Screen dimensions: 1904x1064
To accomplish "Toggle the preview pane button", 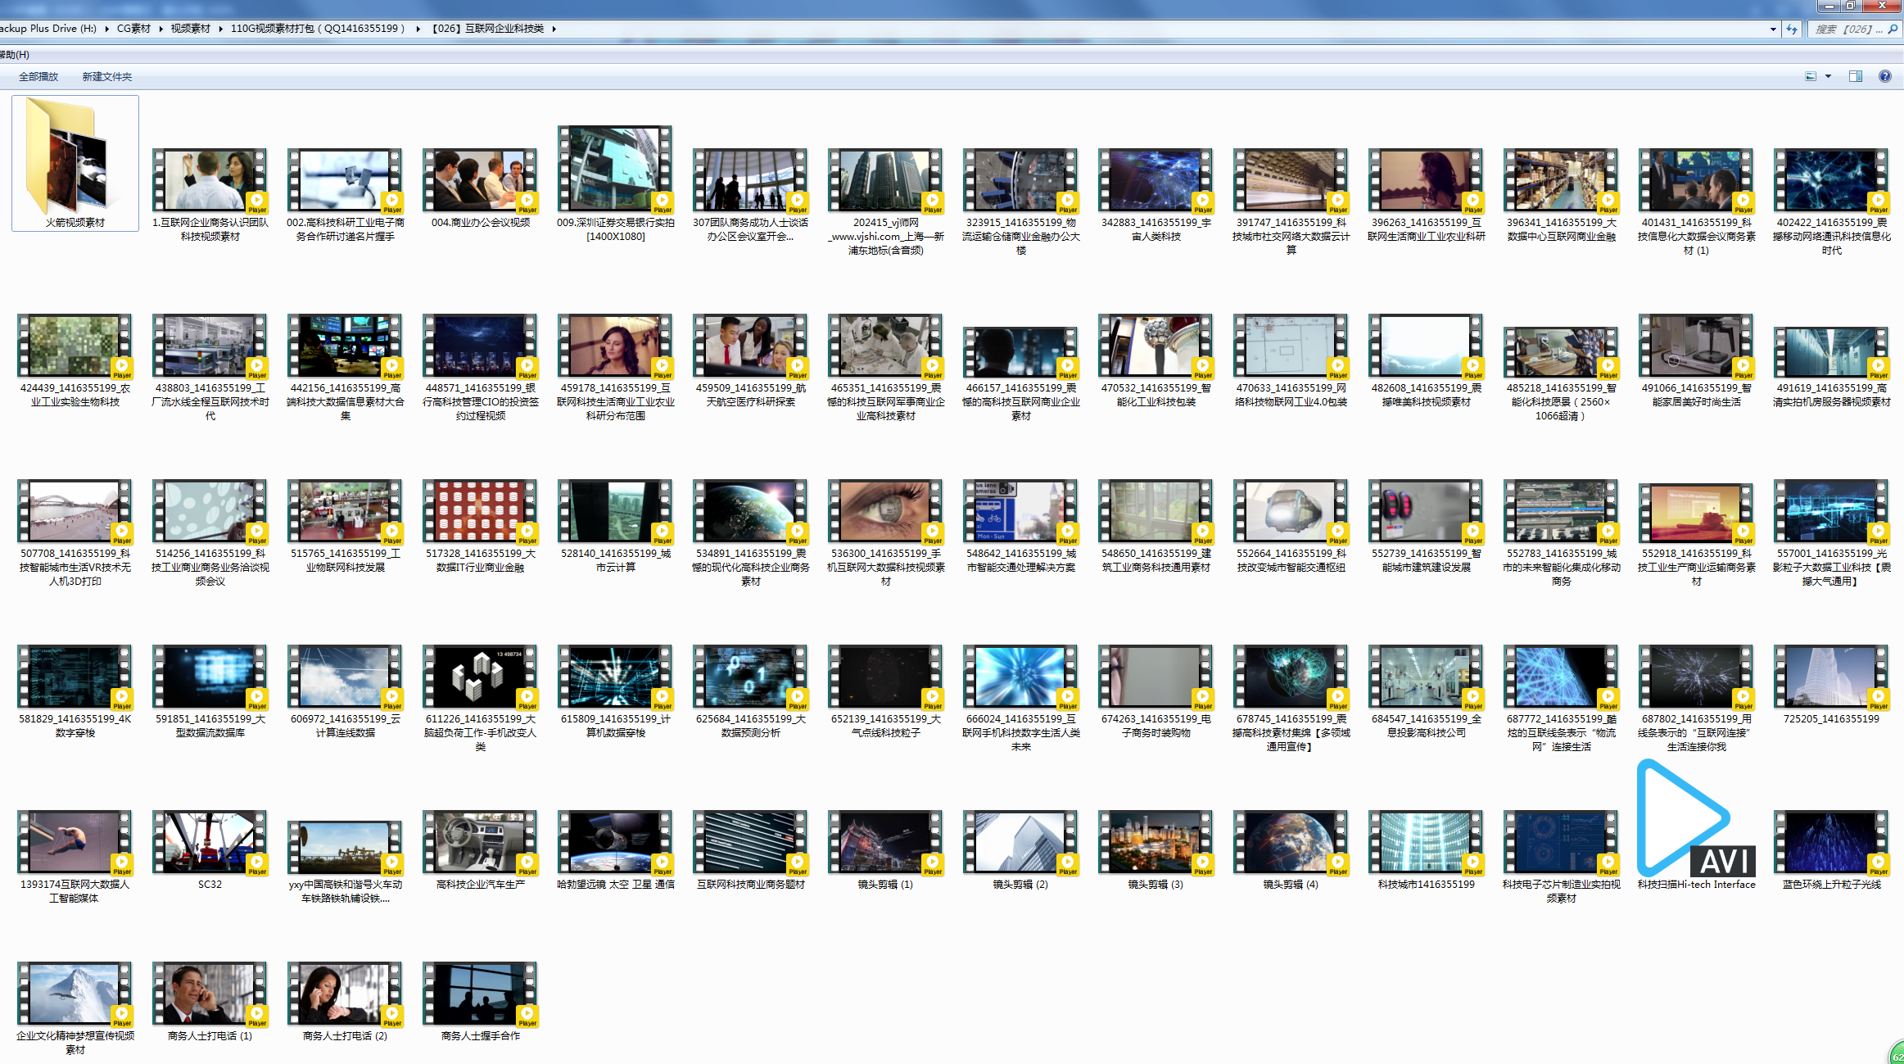I will click(1856, 76).
